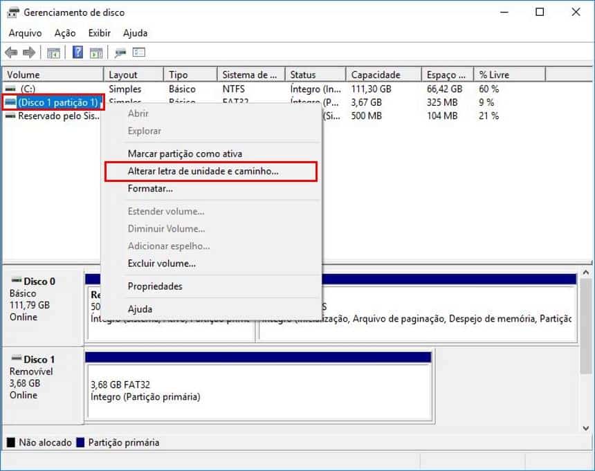
Task: Click the blue Partição primária legend swatch
Action: [80, 442]
